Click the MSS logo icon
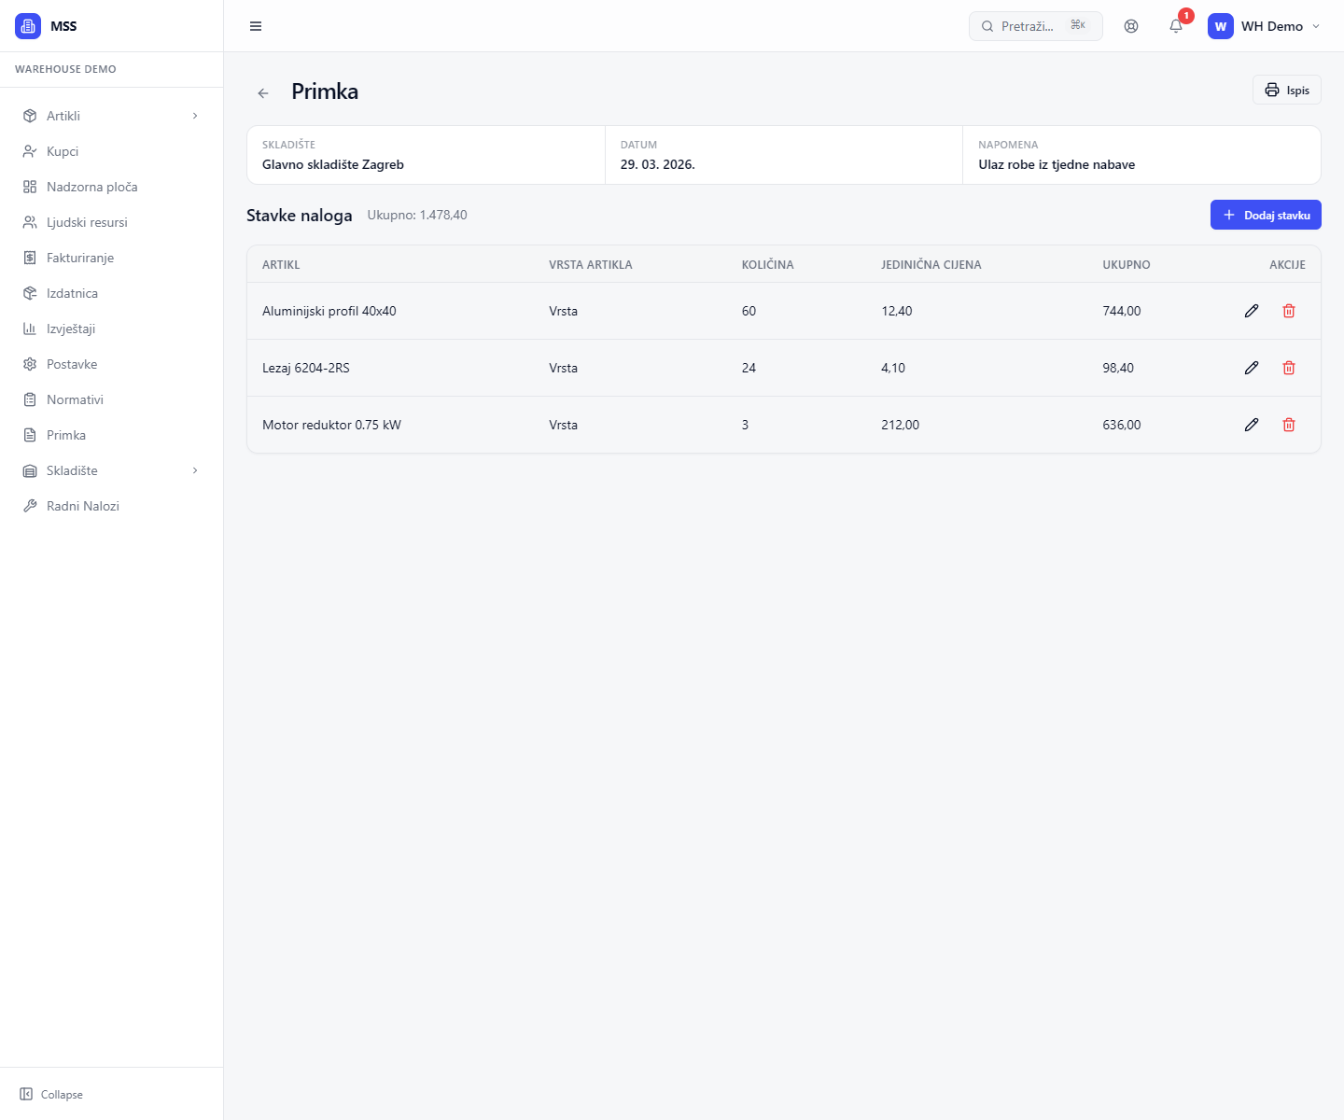 pos(28,26)
